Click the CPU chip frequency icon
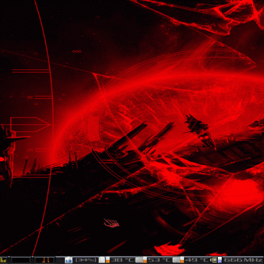 [213, 260]
